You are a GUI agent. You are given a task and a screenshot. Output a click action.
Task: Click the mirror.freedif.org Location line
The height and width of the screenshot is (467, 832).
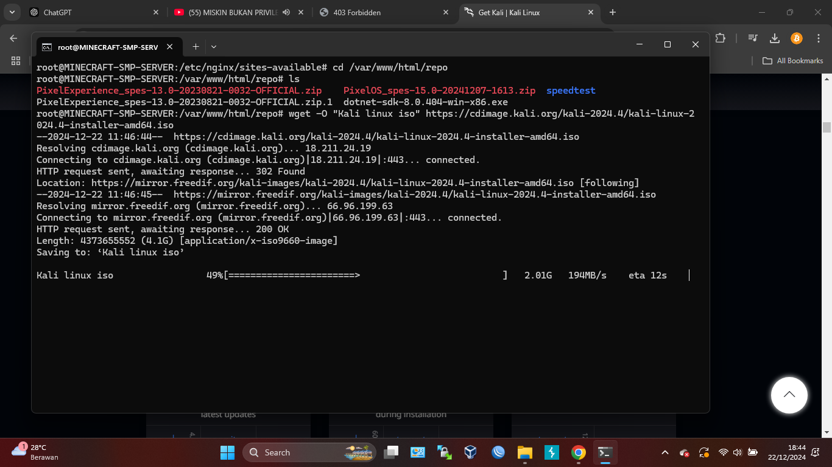point(338,183)
